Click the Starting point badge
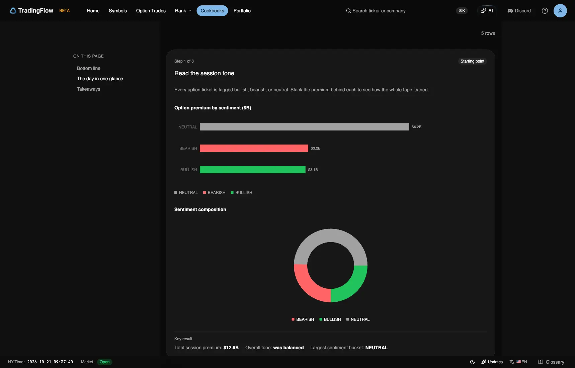575x368 pixels. click(x=472, y=61)
